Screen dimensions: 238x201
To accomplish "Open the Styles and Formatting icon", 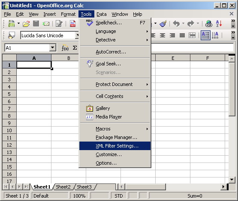I will pos(12,35).
